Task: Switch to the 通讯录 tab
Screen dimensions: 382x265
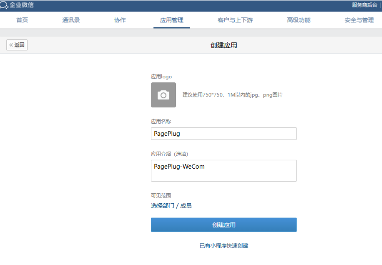Action: [71, 20]
